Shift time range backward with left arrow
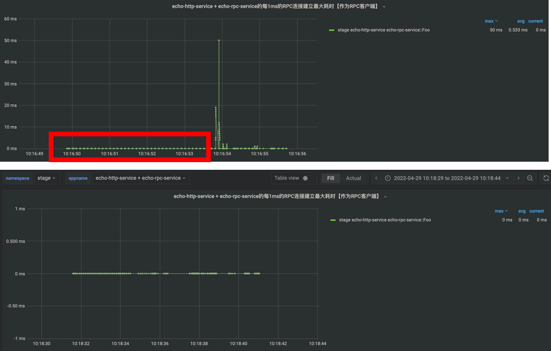Viewport: 551px width, 351px height. pos(376,178)
